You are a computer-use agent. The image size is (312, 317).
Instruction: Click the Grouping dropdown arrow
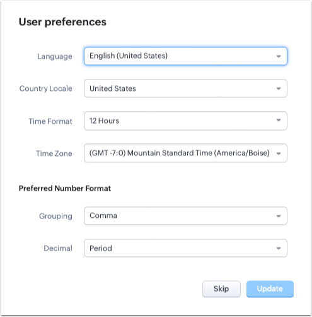[279, 216]
